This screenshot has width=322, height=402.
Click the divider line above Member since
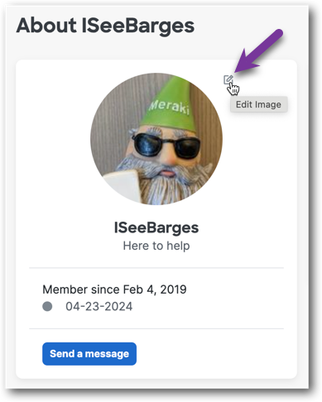point(156,267)
